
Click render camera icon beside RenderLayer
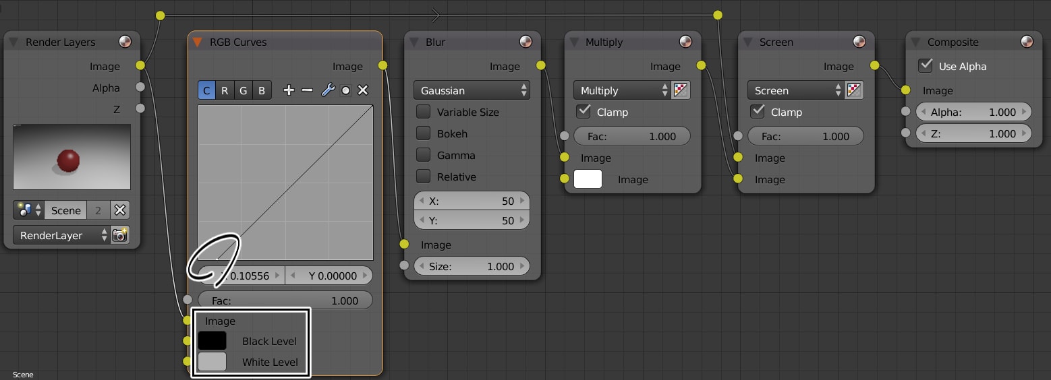pos(120,235)
